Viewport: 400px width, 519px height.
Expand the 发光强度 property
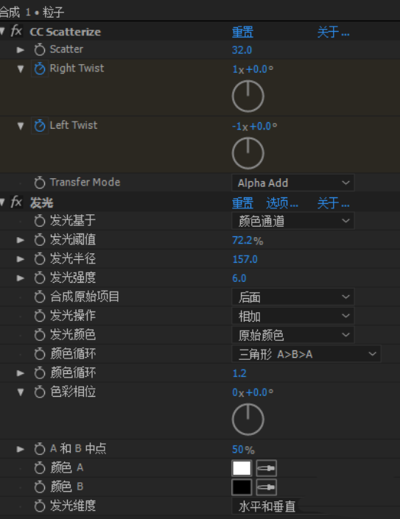pos(21,278)
